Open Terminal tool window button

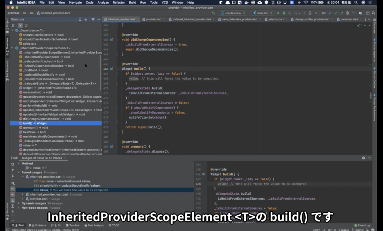point(72,225)
